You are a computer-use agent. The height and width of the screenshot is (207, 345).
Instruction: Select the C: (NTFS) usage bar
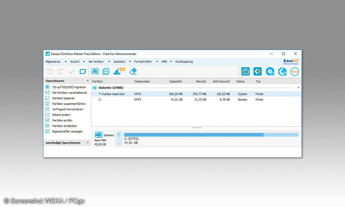pyautogui.click(x=211, y=135)
